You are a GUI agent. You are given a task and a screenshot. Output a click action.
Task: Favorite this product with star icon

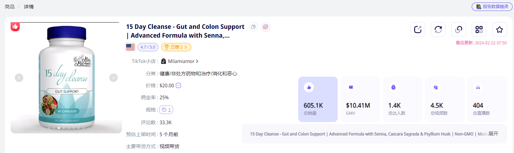point(500,30)
